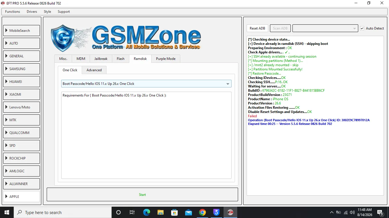Toggle the Auto Detect checkbox
This screenshot has width=389, height=218.
(362, 28)
